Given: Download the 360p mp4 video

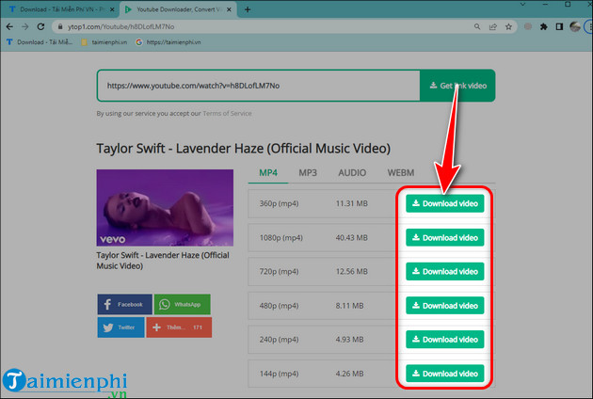Looking at the screenshot, I should click(x=444, y=203).
